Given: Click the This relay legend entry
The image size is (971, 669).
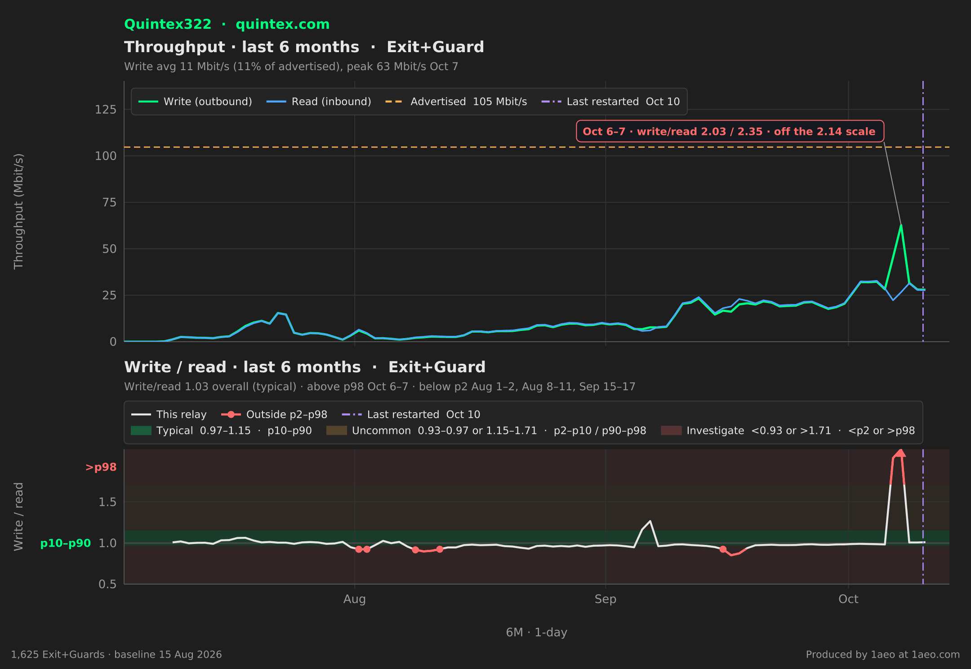Looking at the screenshot, I should (169, 415).
